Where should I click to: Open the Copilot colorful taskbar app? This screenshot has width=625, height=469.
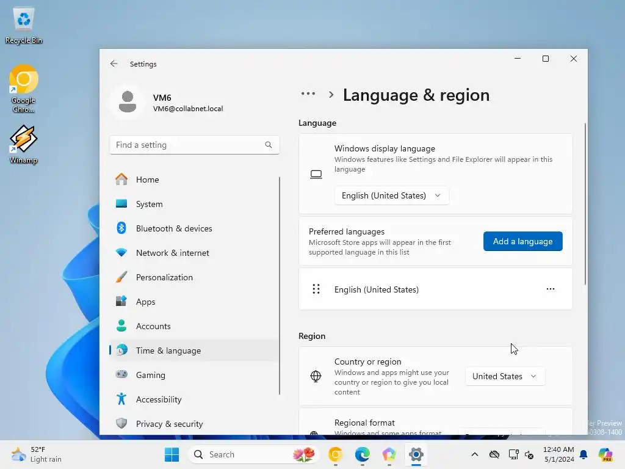pyautogui.click(x=389, y=454)
